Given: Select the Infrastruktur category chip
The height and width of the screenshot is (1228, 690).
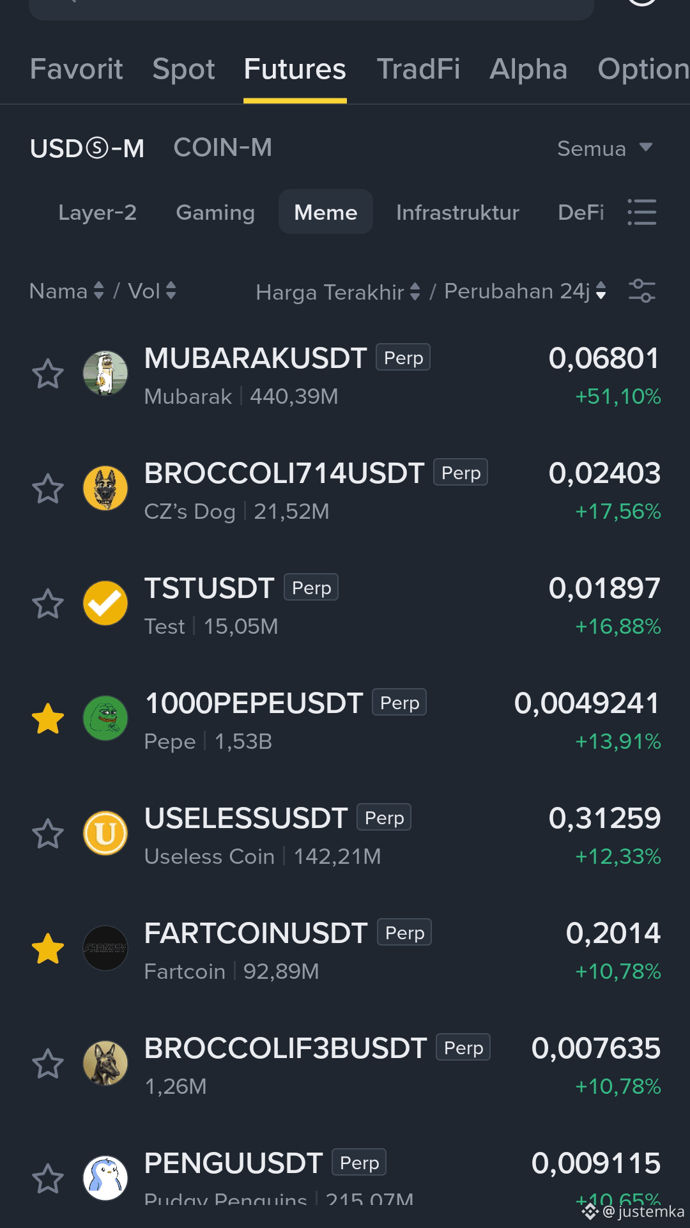Looking at the screenshot, I should pyautogui.click(x=457, y=212).
